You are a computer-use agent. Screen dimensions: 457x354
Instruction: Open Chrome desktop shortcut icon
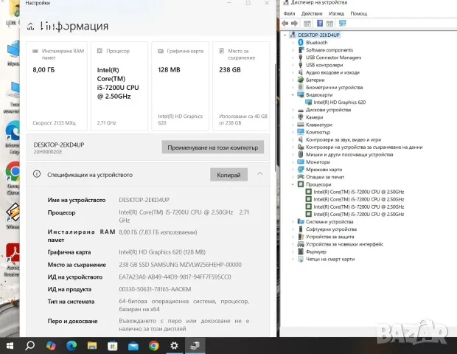point(13,171)
